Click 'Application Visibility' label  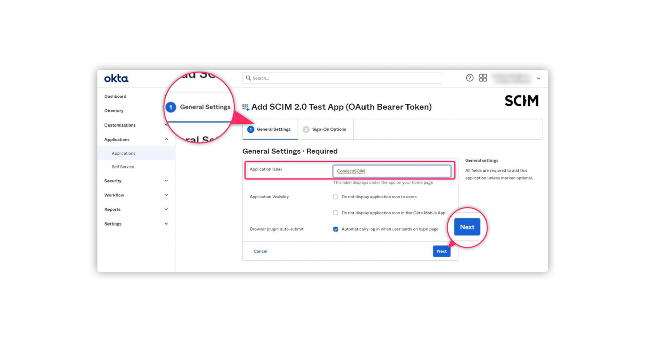point(269,197)
